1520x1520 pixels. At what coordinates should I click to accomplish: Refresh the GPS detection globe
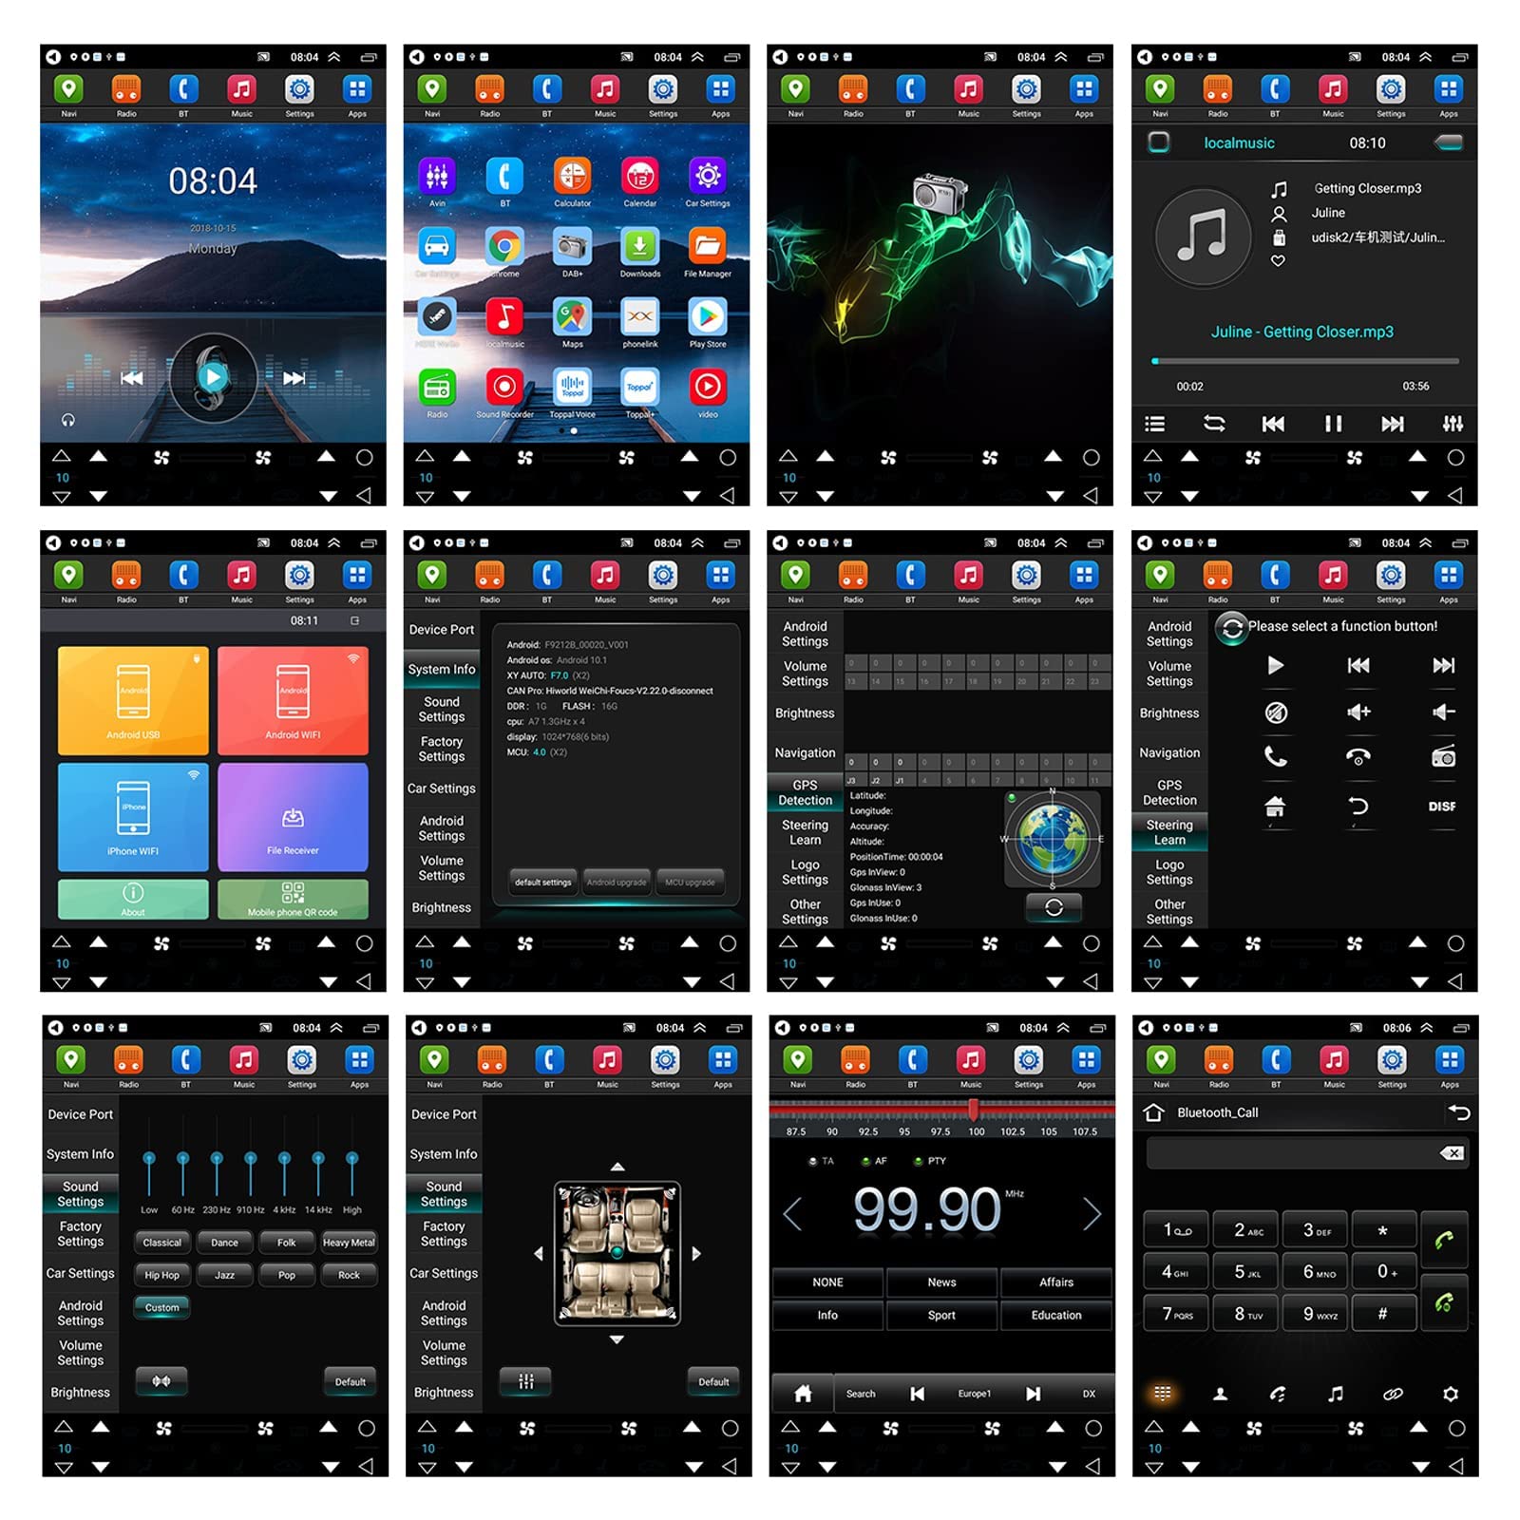coord(1054,908)
